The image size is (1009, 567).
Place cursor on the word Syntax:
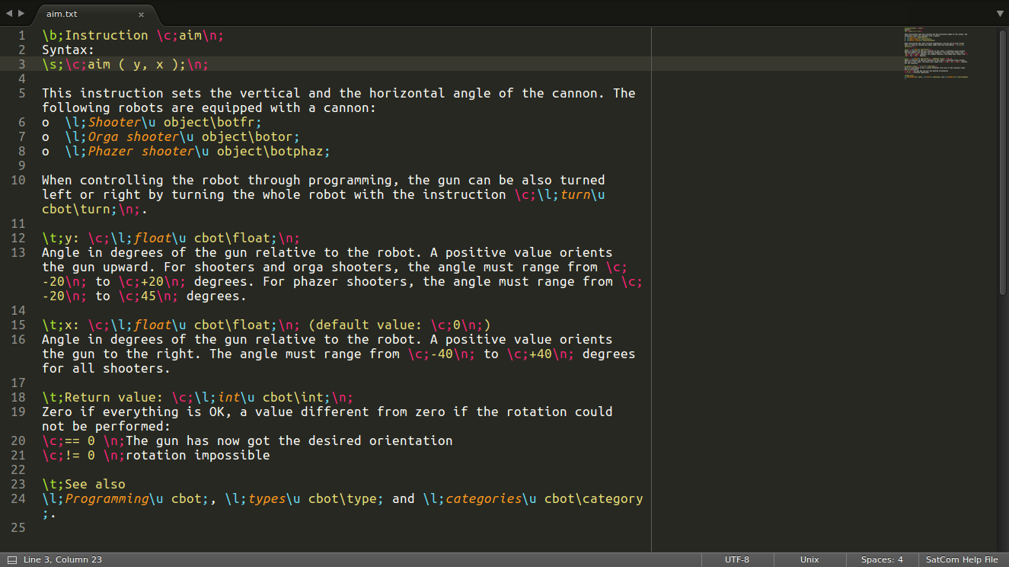67,50
